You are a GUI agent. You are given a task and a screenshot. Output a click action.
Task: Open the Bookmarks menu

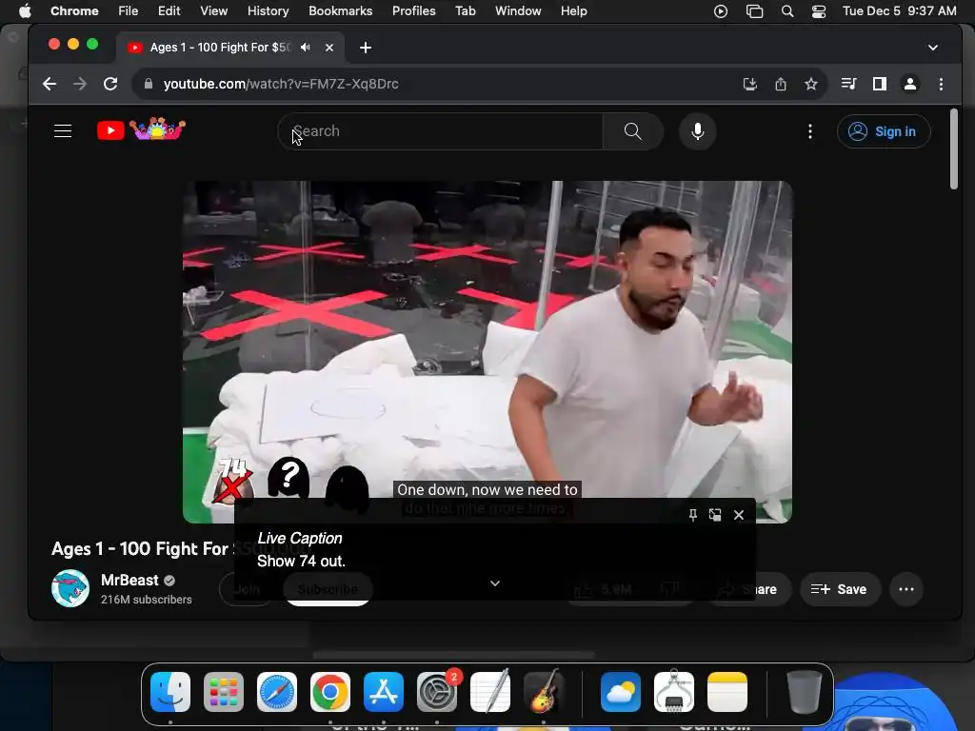tap(340, 10)
